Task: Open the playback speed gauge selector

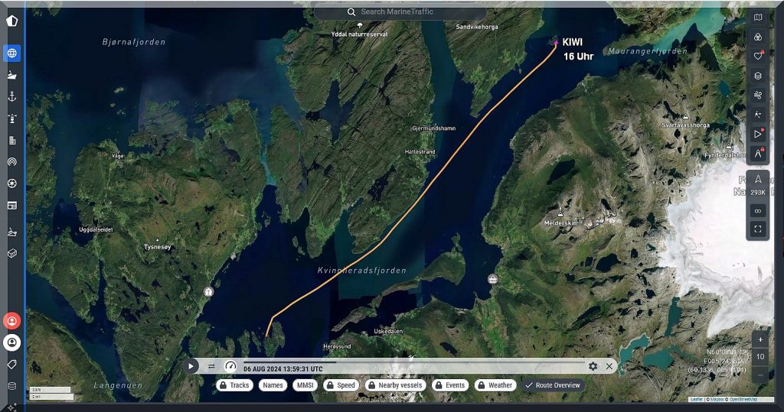Action: click(230, 366)
